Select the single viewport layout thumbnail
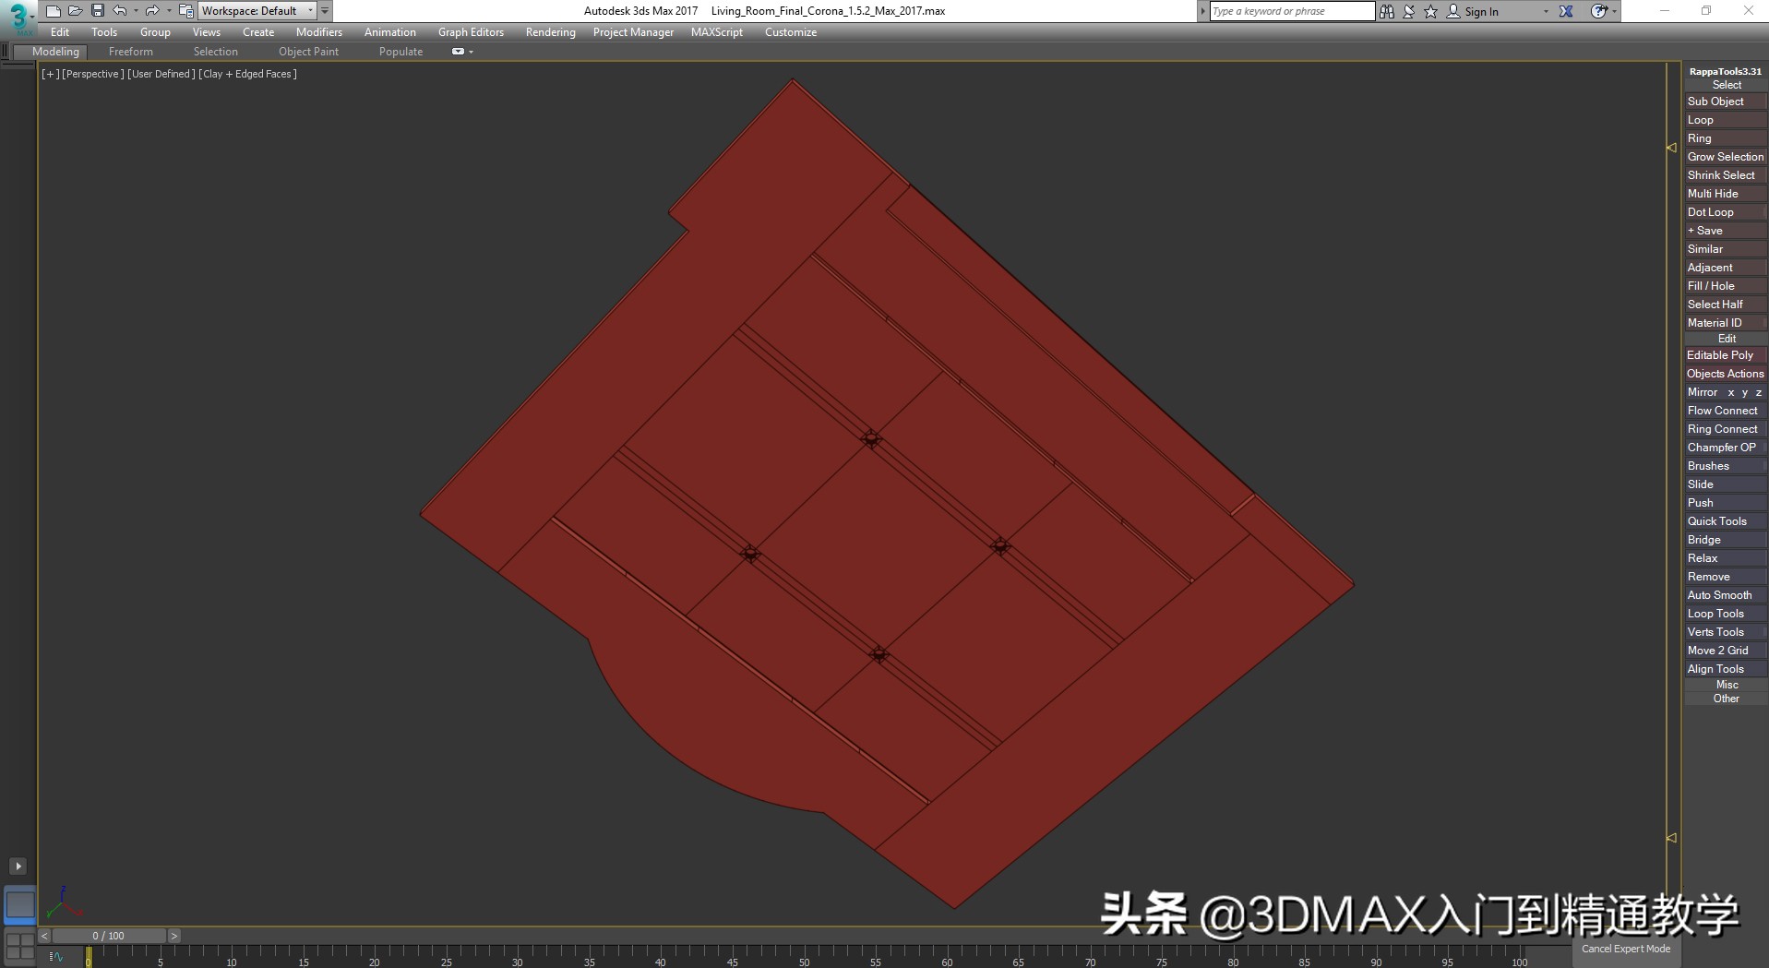 (19, 905)
